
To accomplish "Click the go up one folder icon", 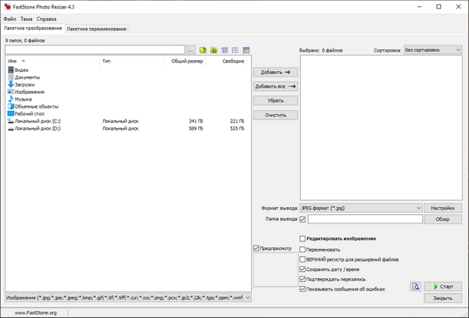I will click(x=203, y=50).
